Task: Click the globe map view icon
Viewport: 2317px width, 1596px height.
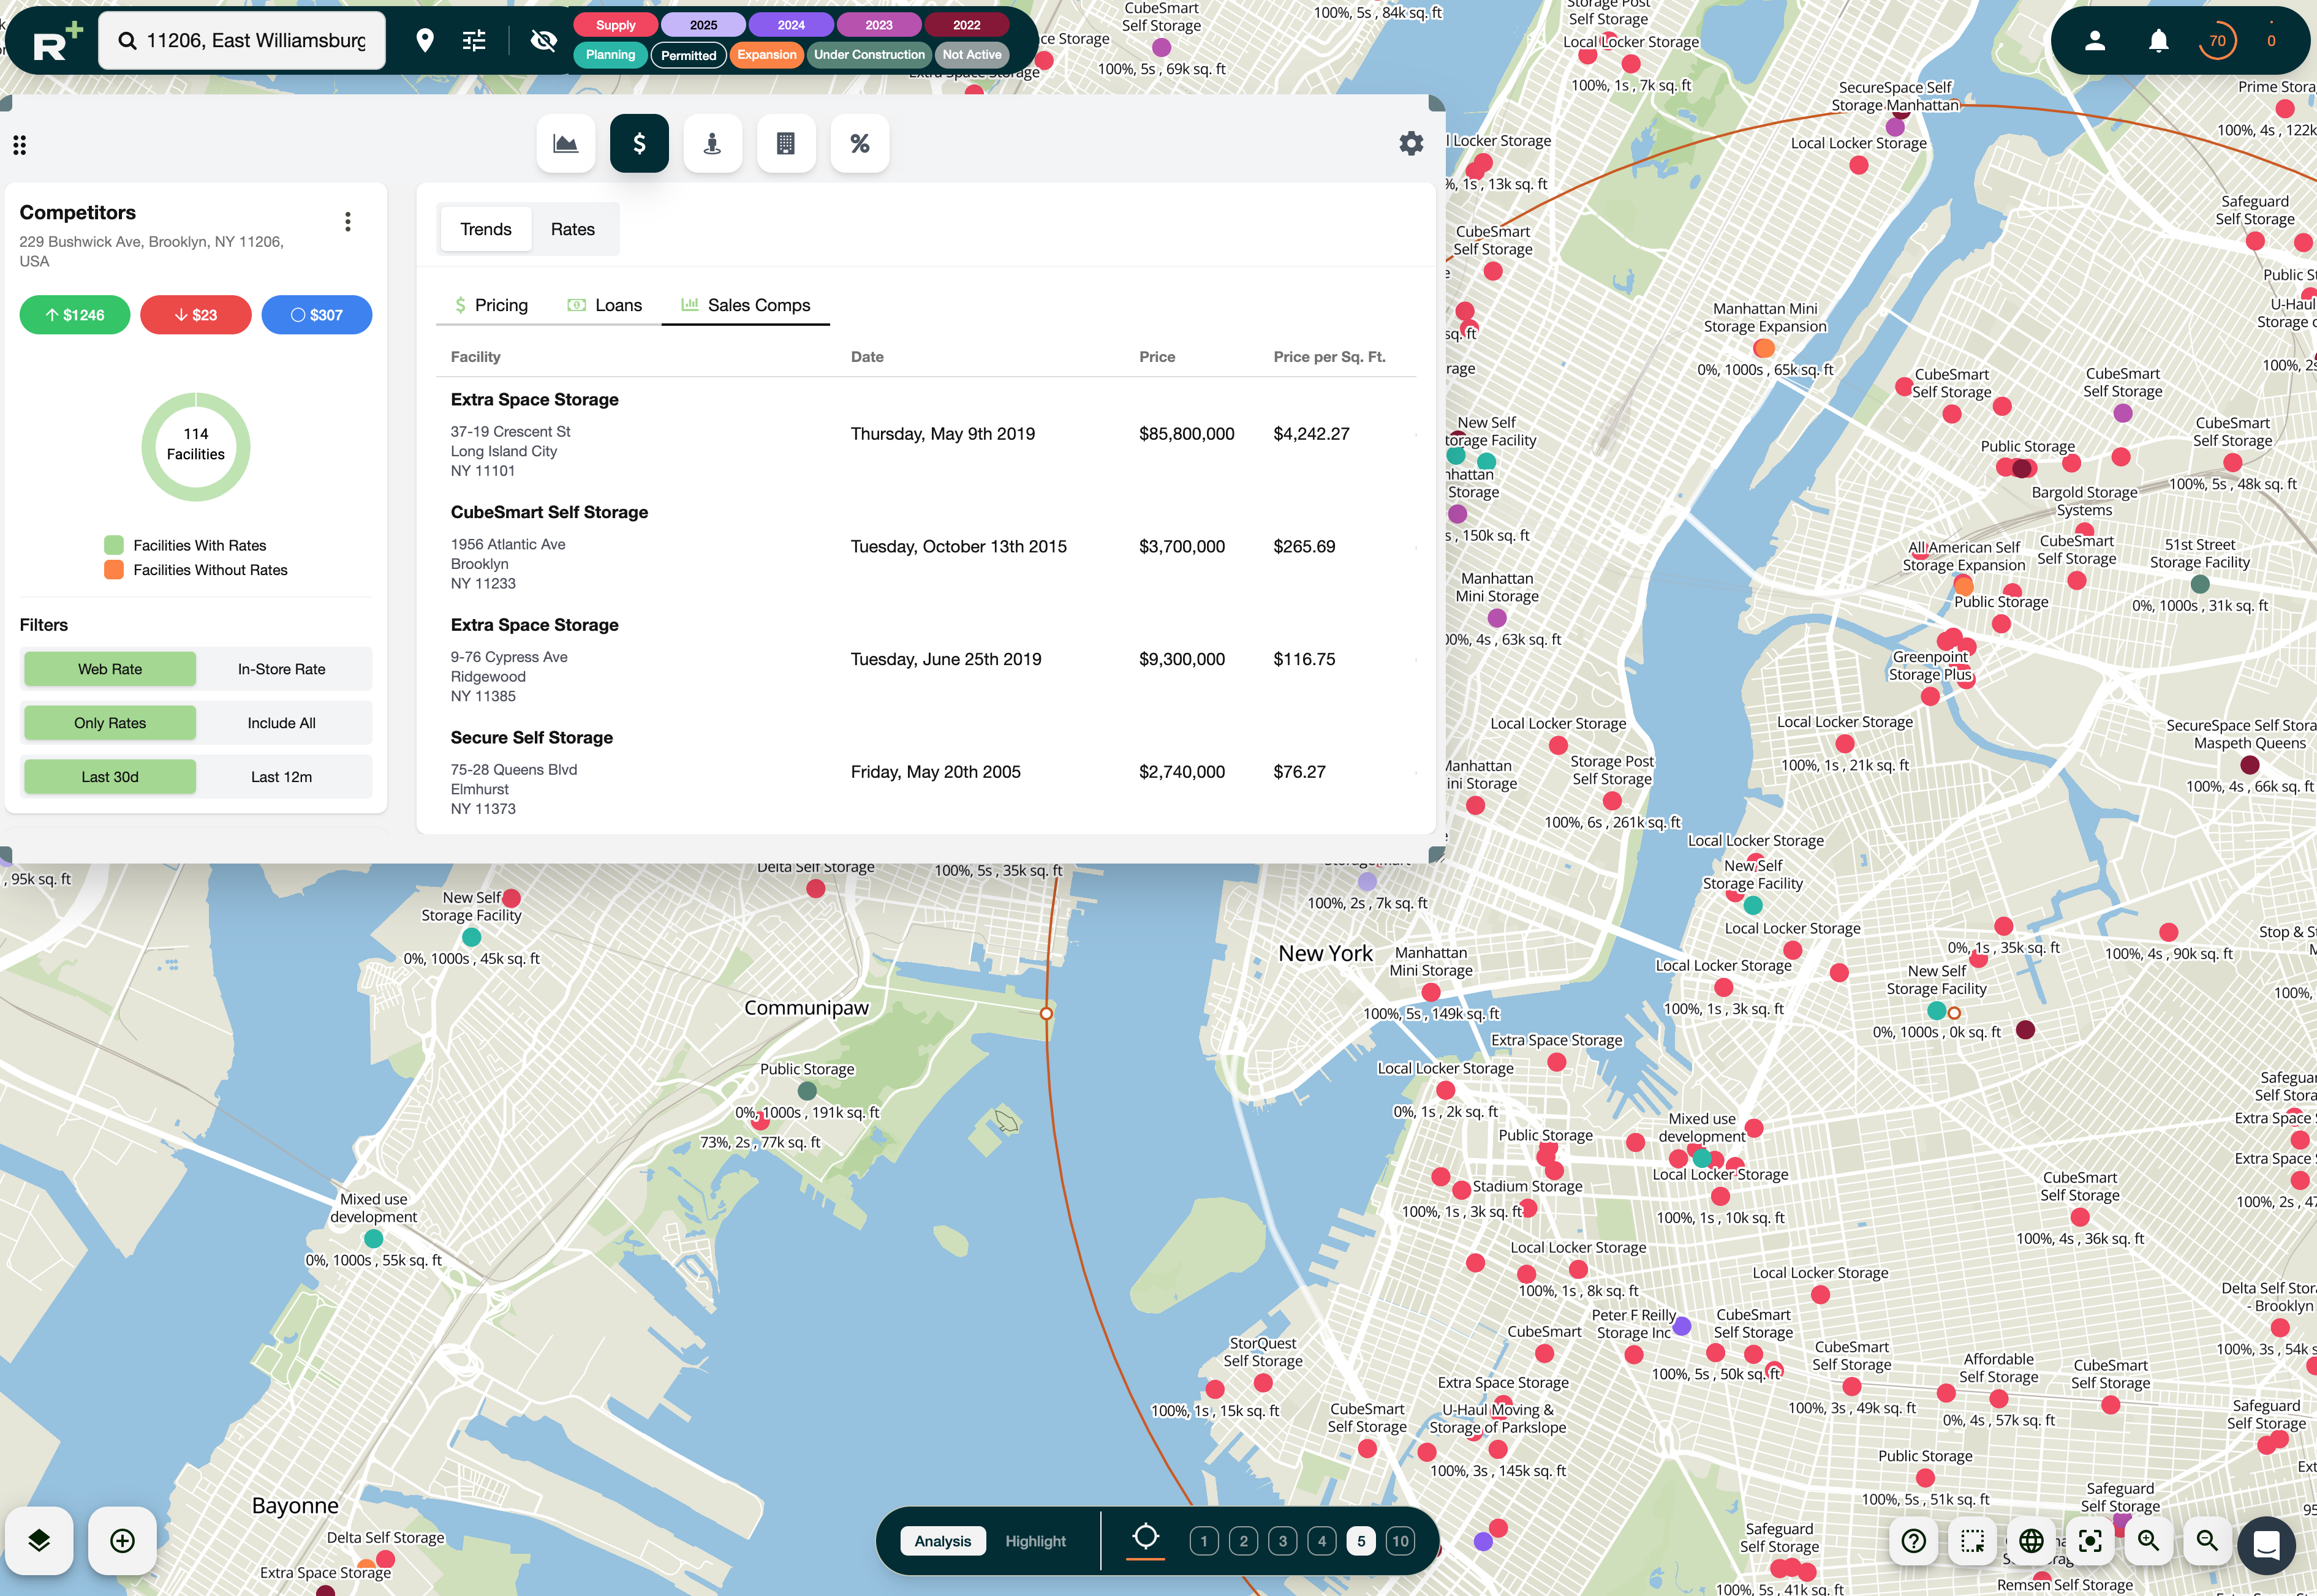Action: 2031,1541
